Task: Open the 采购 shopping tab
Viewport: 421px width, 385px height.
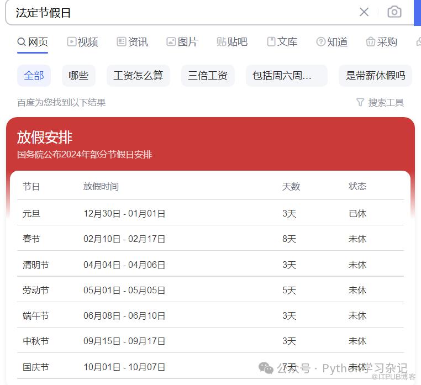Action: click(x=381, y=42)
